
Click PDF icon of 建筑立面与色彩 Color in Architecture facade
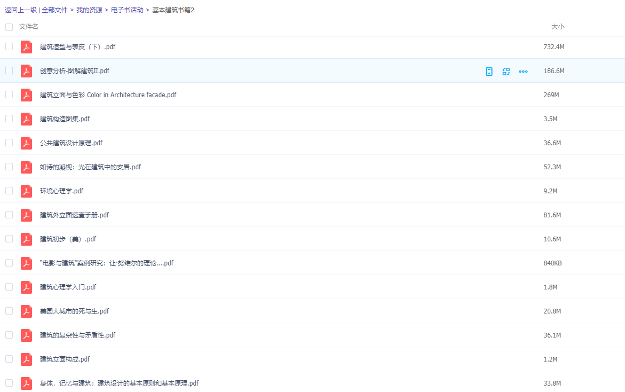(x=26, y=95)
